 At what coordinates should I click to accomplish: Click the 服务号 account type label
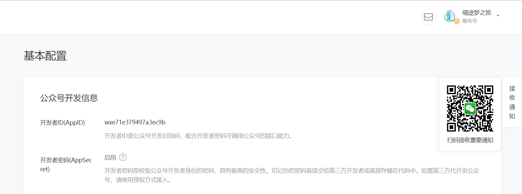470,21
